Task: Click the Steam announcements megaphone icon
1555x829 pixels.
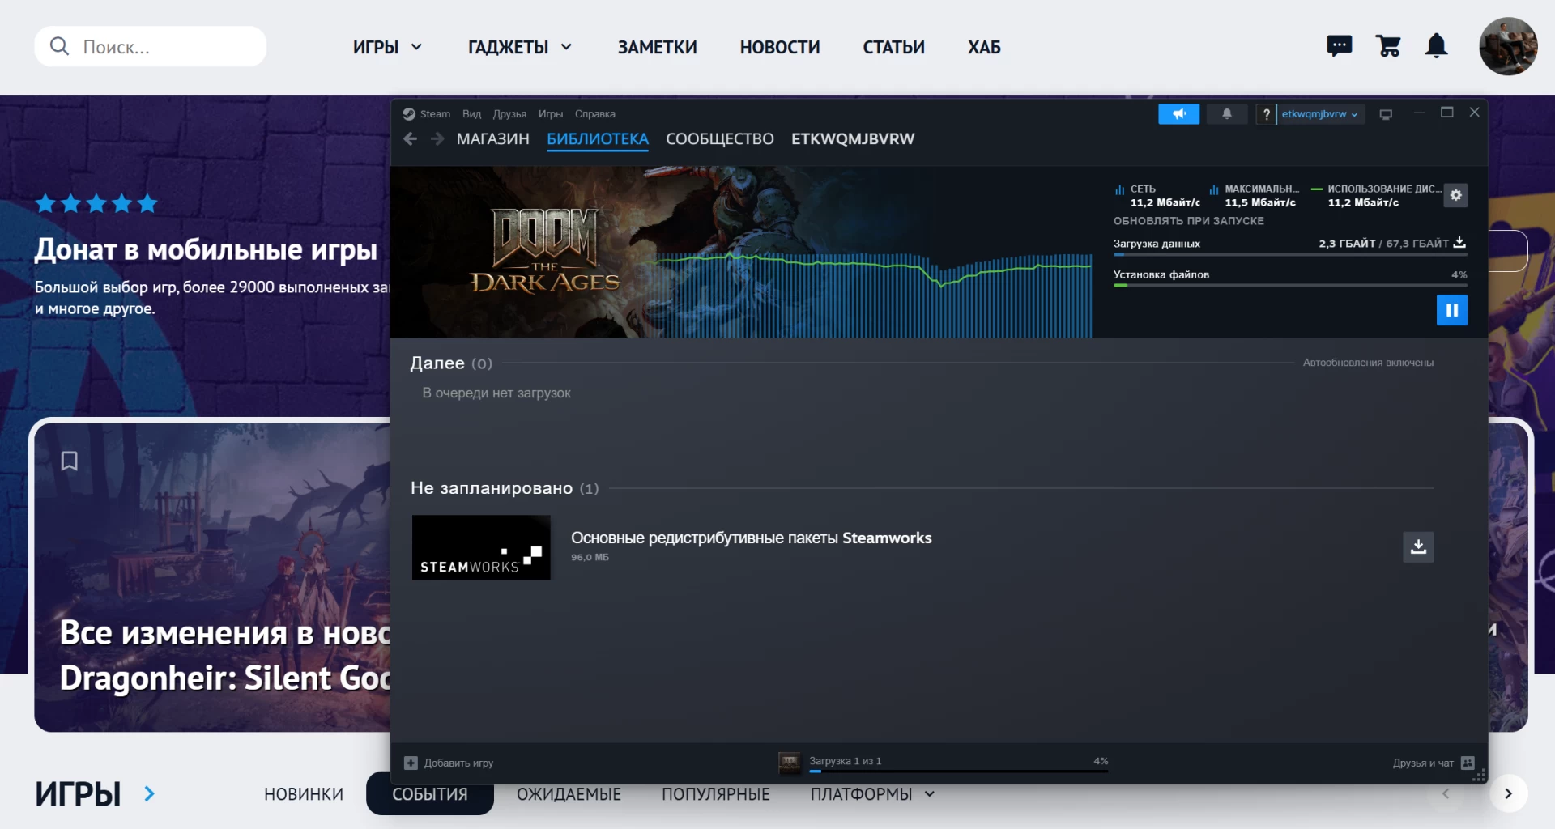Action: [1178, 114]
